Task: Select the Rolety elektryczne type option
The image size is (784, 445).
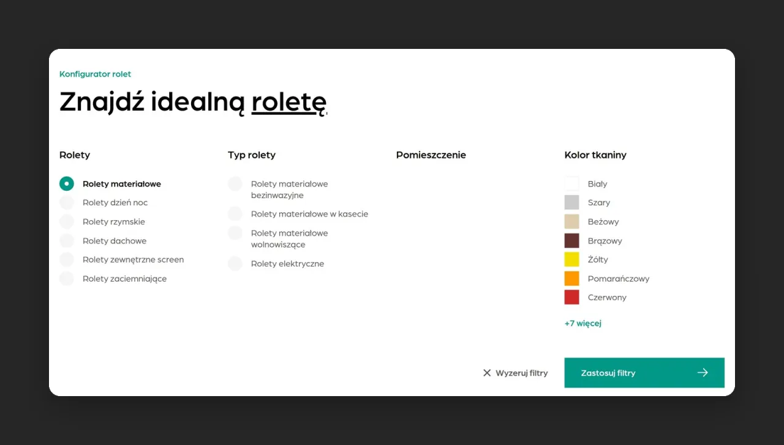Action: pos(235,263)
